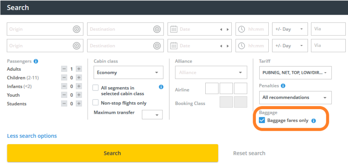Click the target icon in first Destination field
The height and width of the screenshot is (167, 348).
point(157,29)
